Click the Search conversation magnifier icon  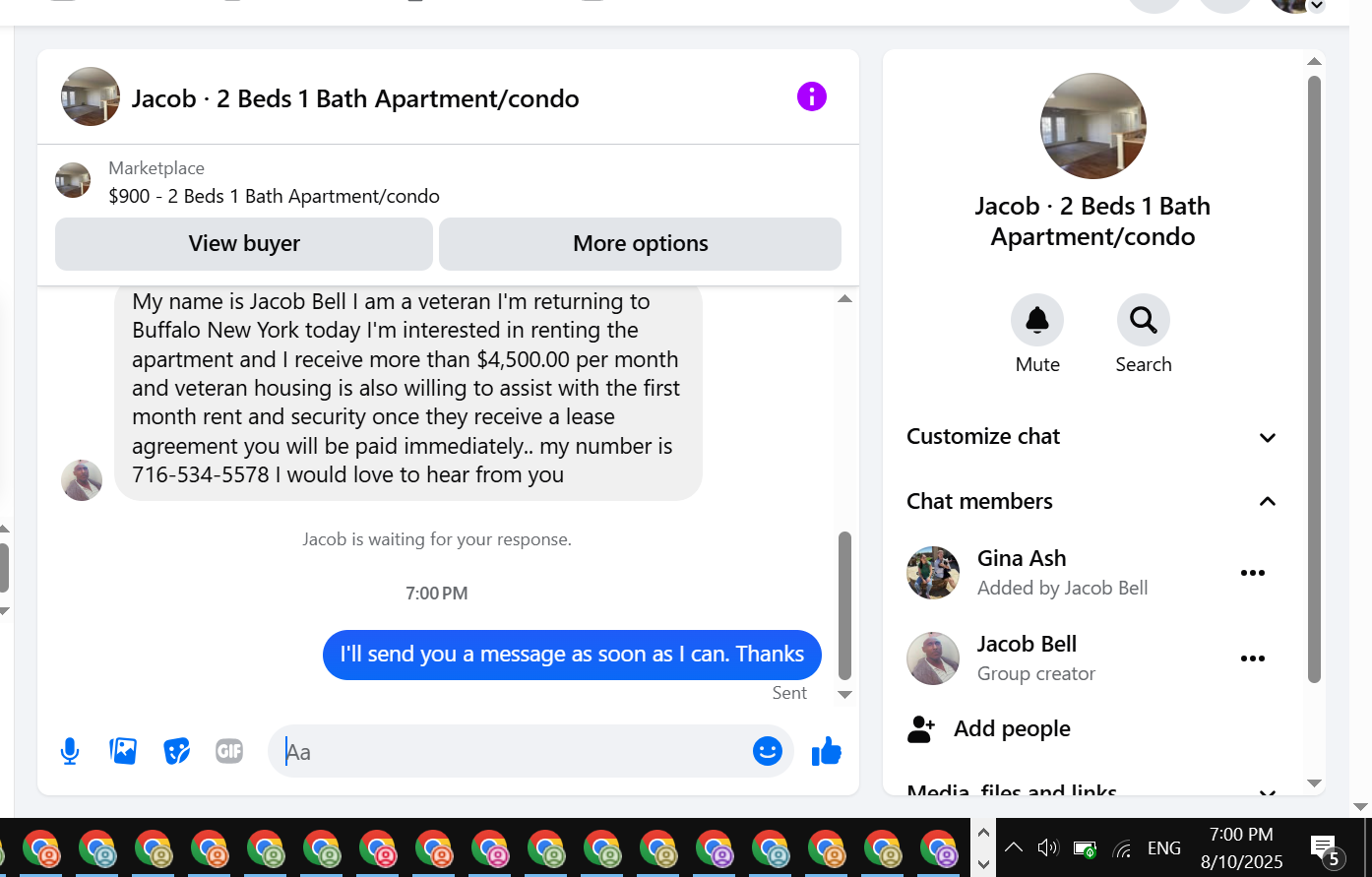pos(1144,320)
